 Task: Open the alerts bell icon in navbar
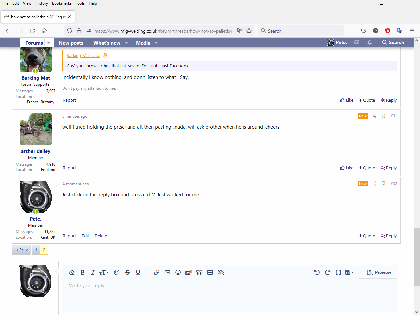click(370, 42)
